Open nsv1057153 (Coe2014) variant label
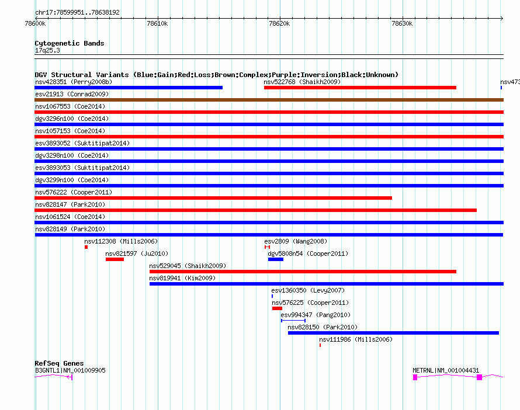The image size is (520, 410). pyautogui.click(x=70, y=131)
